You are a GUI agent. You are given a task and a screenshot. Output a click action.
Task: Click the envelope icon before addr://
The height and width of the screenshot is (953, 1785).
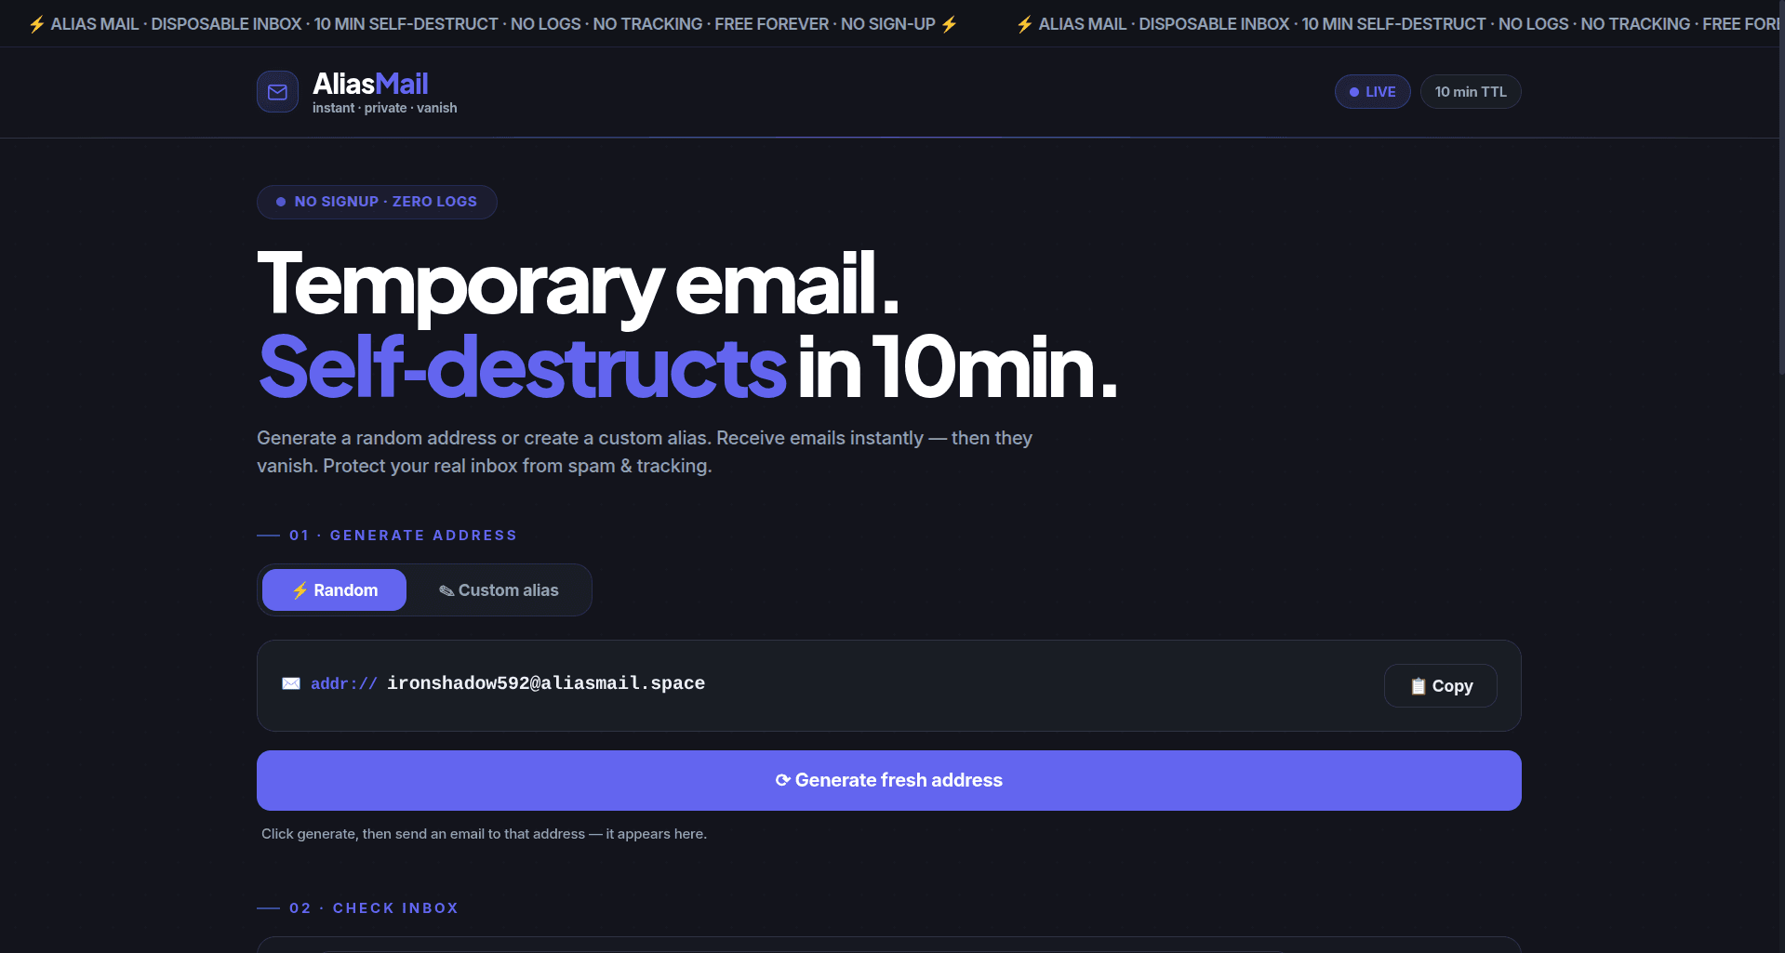(291, 683)
